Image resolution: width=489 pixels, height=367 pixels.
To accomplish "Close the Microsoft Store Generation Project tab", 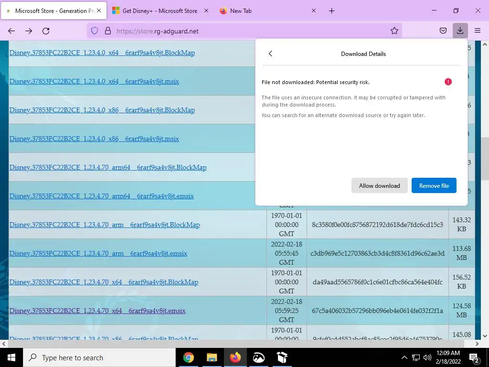I will tap(98, 11).
